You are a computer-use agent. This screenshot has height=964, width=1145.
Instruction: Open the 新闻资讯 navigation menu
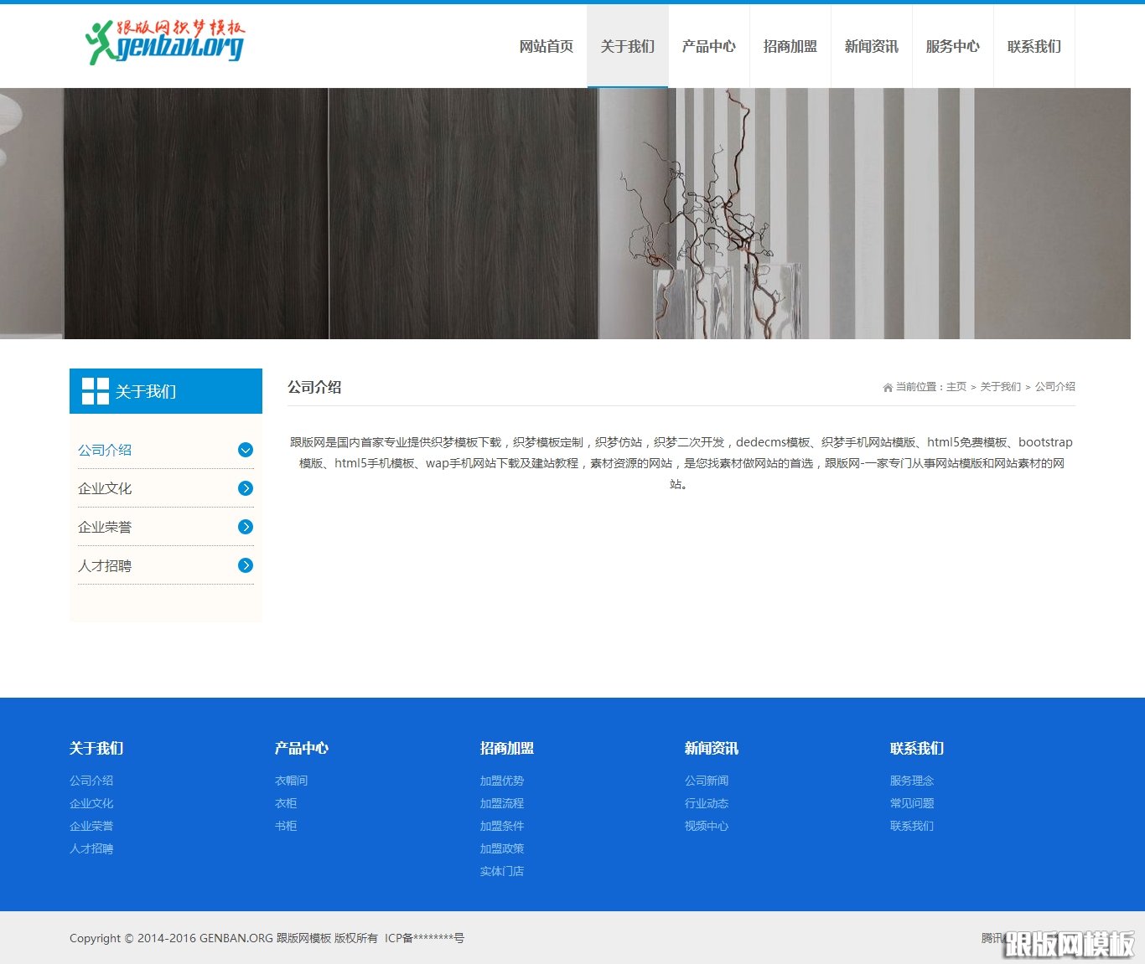coord(870,46)
